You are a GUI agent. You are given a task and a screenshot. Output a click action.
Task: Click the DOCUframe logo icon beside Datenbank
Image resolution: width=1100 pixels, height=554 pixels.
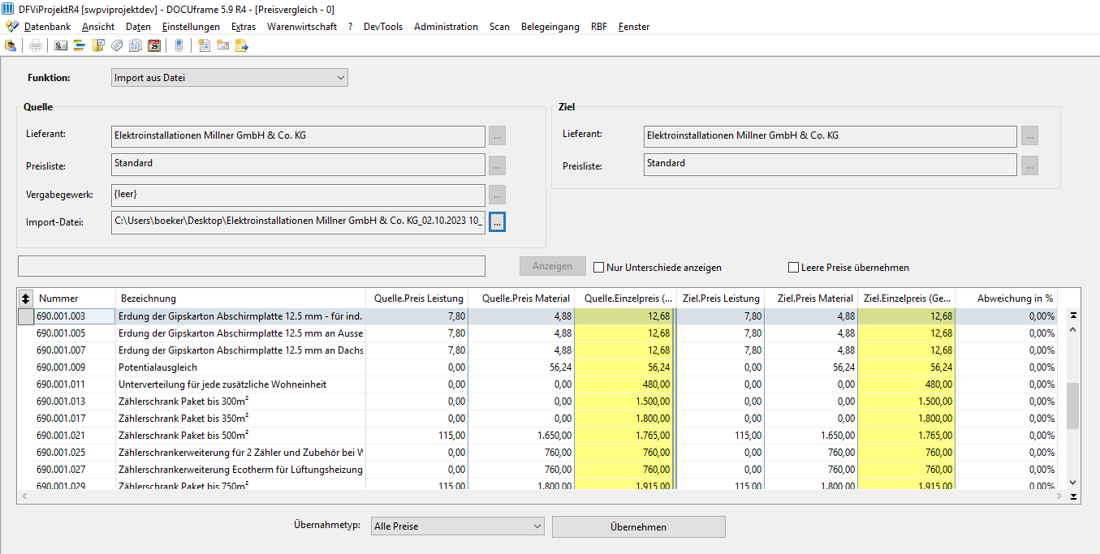tap(11, 27)
